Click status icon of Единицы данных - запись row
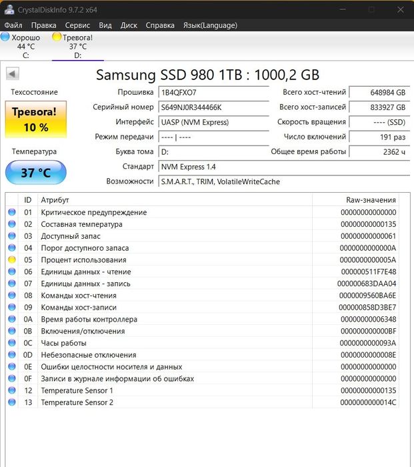 coord(12,284)
